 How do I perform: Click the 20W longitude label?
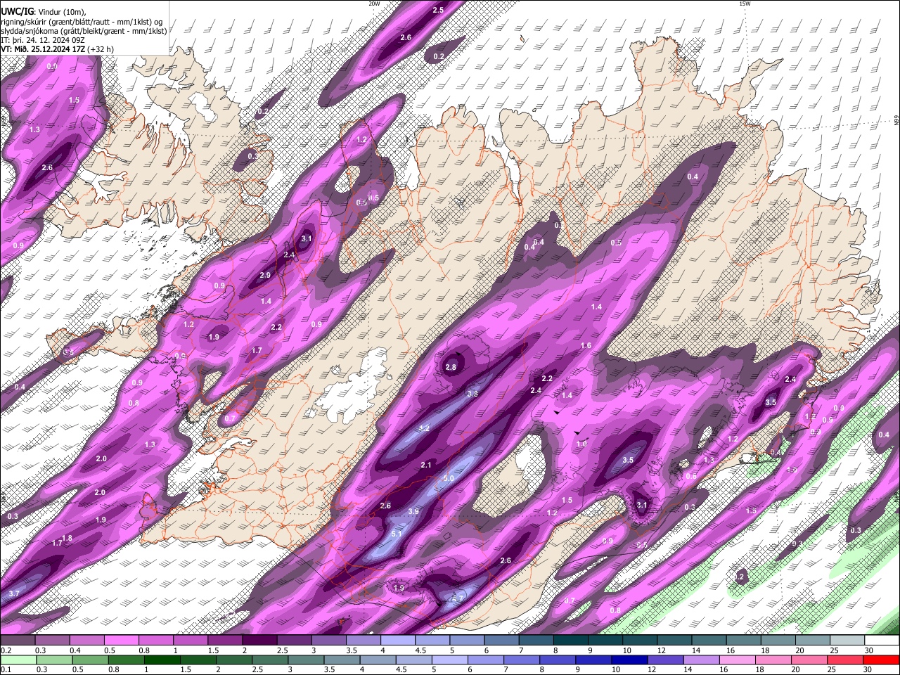374,4
